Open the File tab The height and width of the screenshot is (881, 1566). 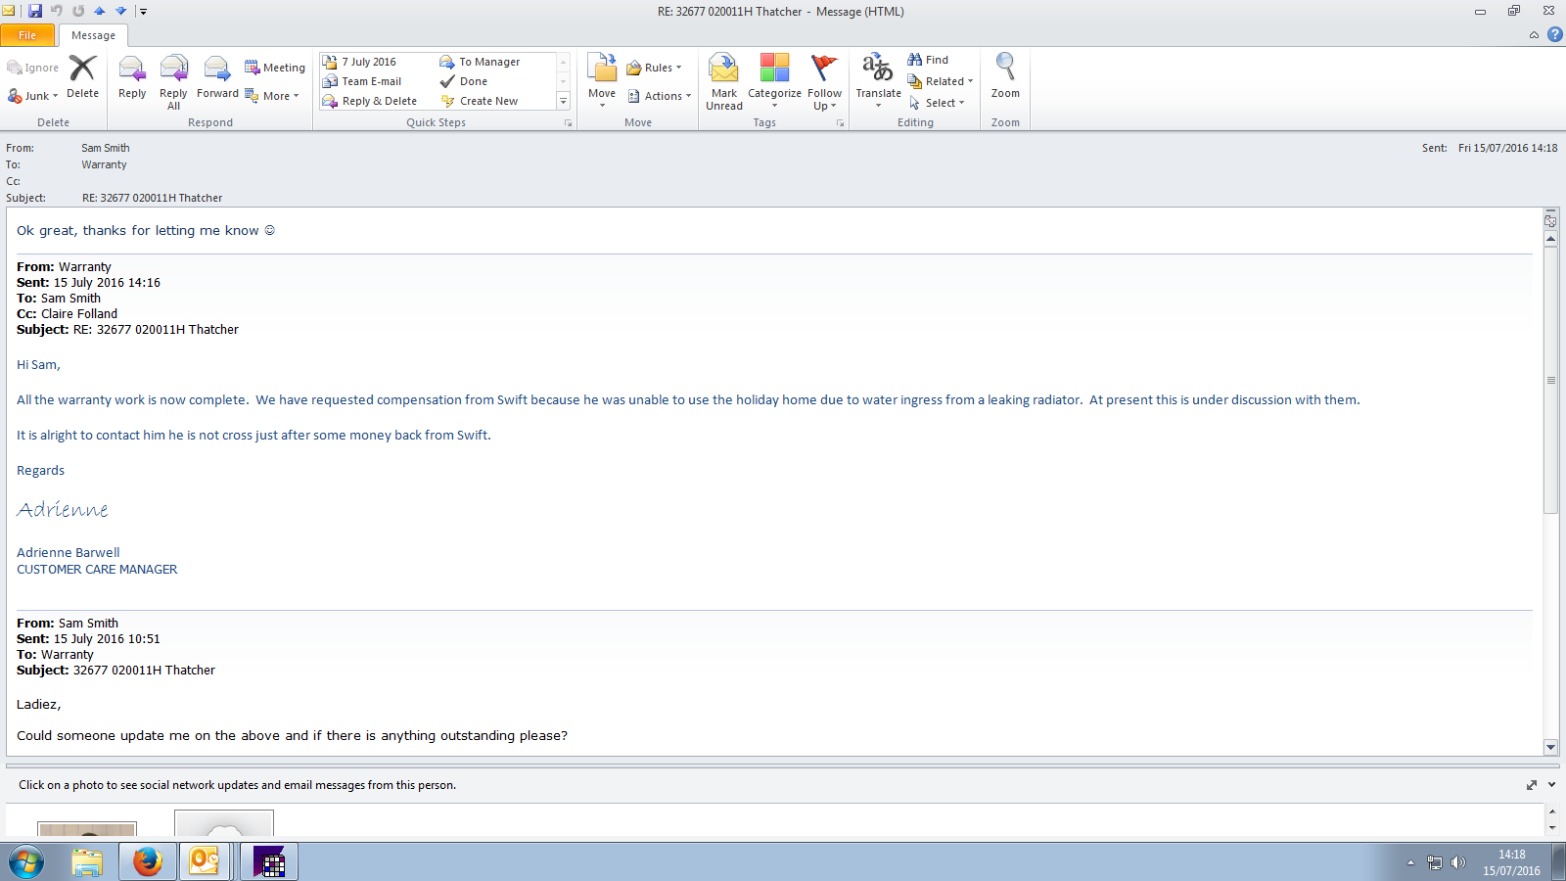click(27, 35)
